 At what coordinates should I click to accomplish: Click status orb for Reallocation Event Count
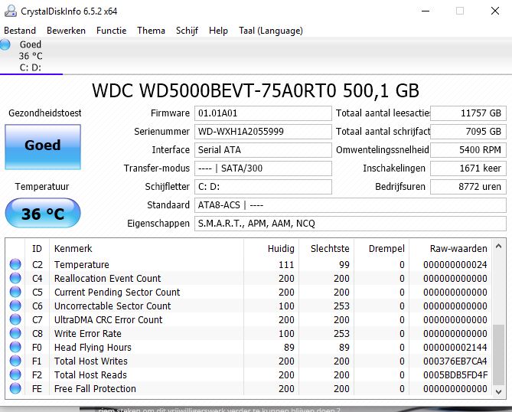[15, 279]
